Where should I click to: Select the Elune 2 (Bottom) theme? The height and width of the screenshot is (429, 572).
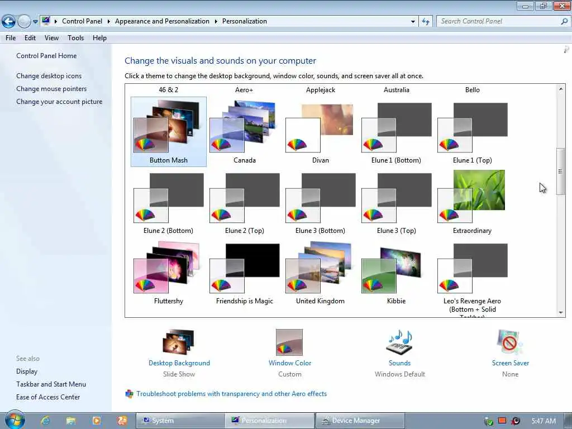169,202
